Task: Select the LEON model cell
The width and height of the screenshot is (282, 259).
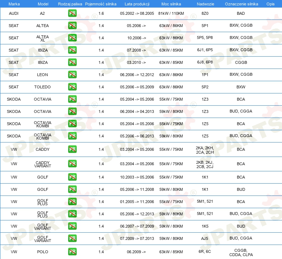Action: (43, 75)
